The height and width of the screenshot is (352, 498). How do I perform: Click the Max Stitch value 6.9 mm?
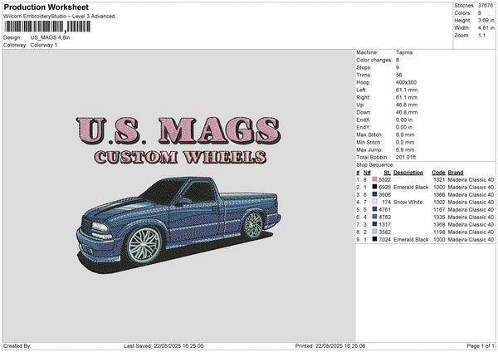coord(405,134)
